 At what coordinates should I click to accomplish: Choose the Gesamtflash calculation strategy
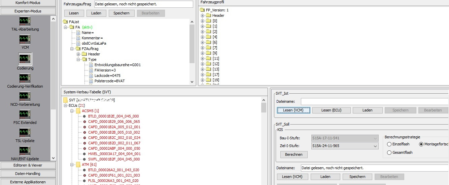click(x=389, y=152)
